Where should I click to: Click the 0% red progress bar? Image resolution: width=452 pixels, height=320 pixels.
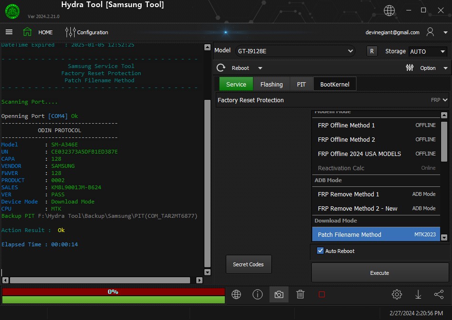coord(113,292)
